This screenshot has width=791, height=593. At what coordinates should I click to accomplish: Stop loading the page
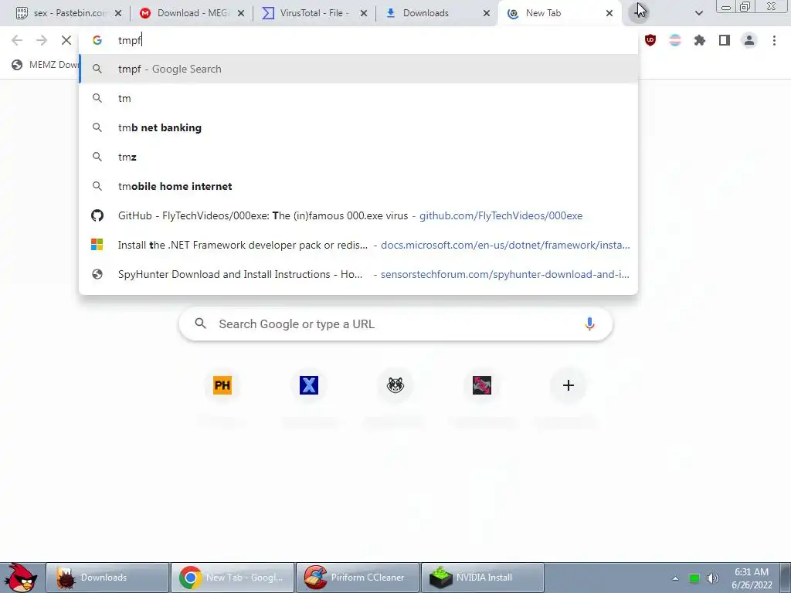[66, 40]
